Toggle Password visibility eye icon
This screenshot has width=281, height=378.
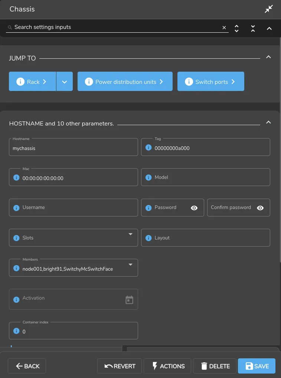[x=194, y=208]
